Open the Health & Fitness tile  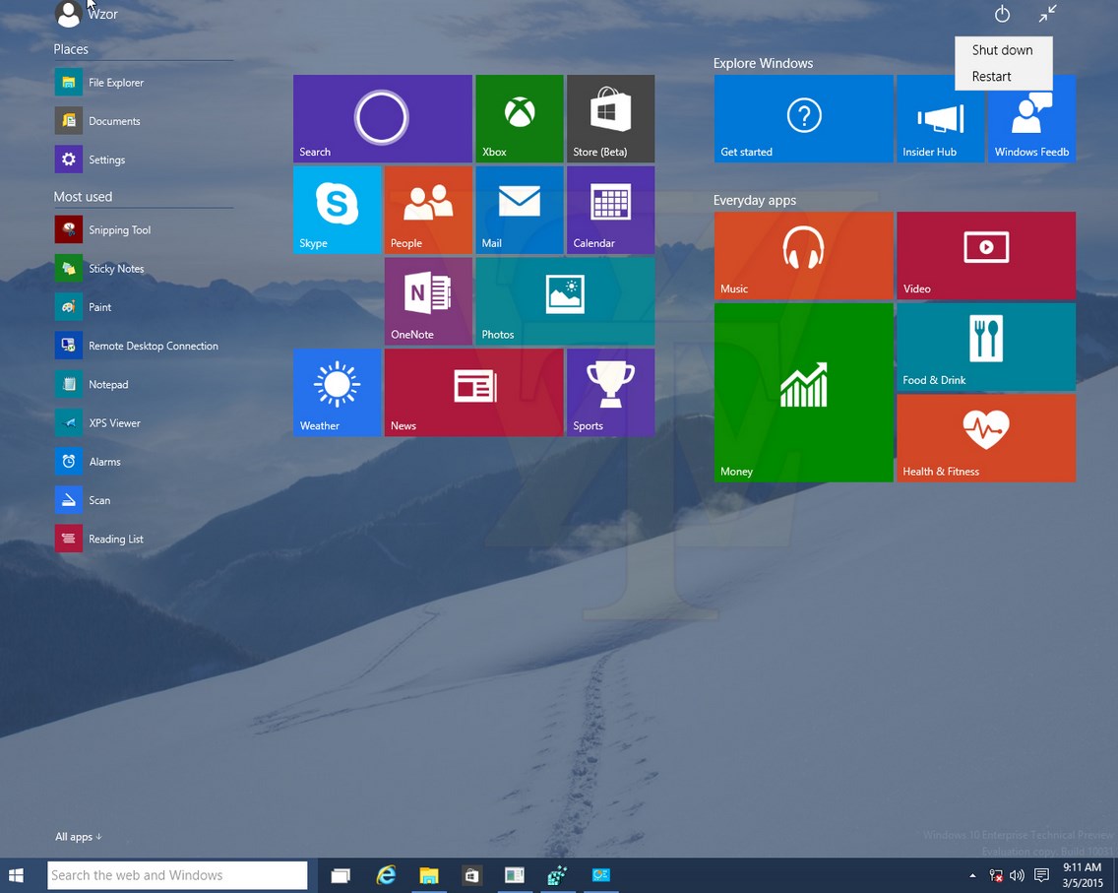tap(986, 438)
